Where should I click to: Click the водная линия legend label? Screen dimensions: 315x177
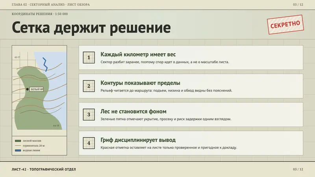coord(31,150)
